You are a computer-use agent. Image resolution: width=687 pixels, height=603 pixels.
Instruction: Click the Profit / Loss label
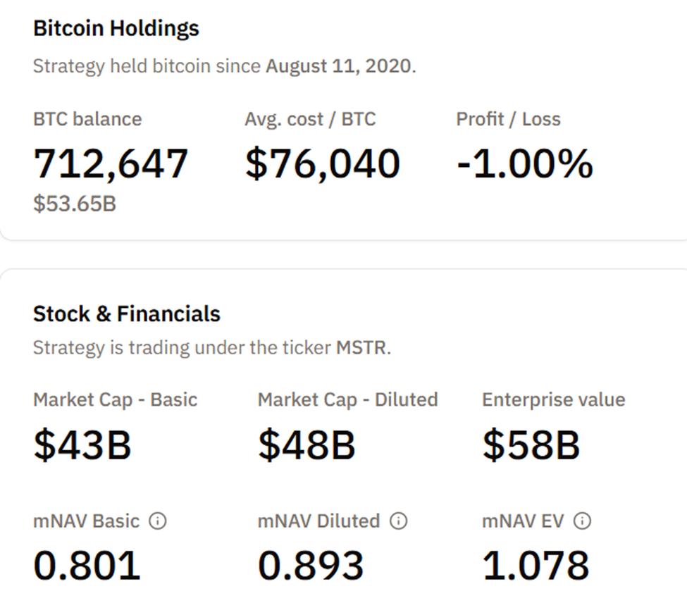point(507,119)
